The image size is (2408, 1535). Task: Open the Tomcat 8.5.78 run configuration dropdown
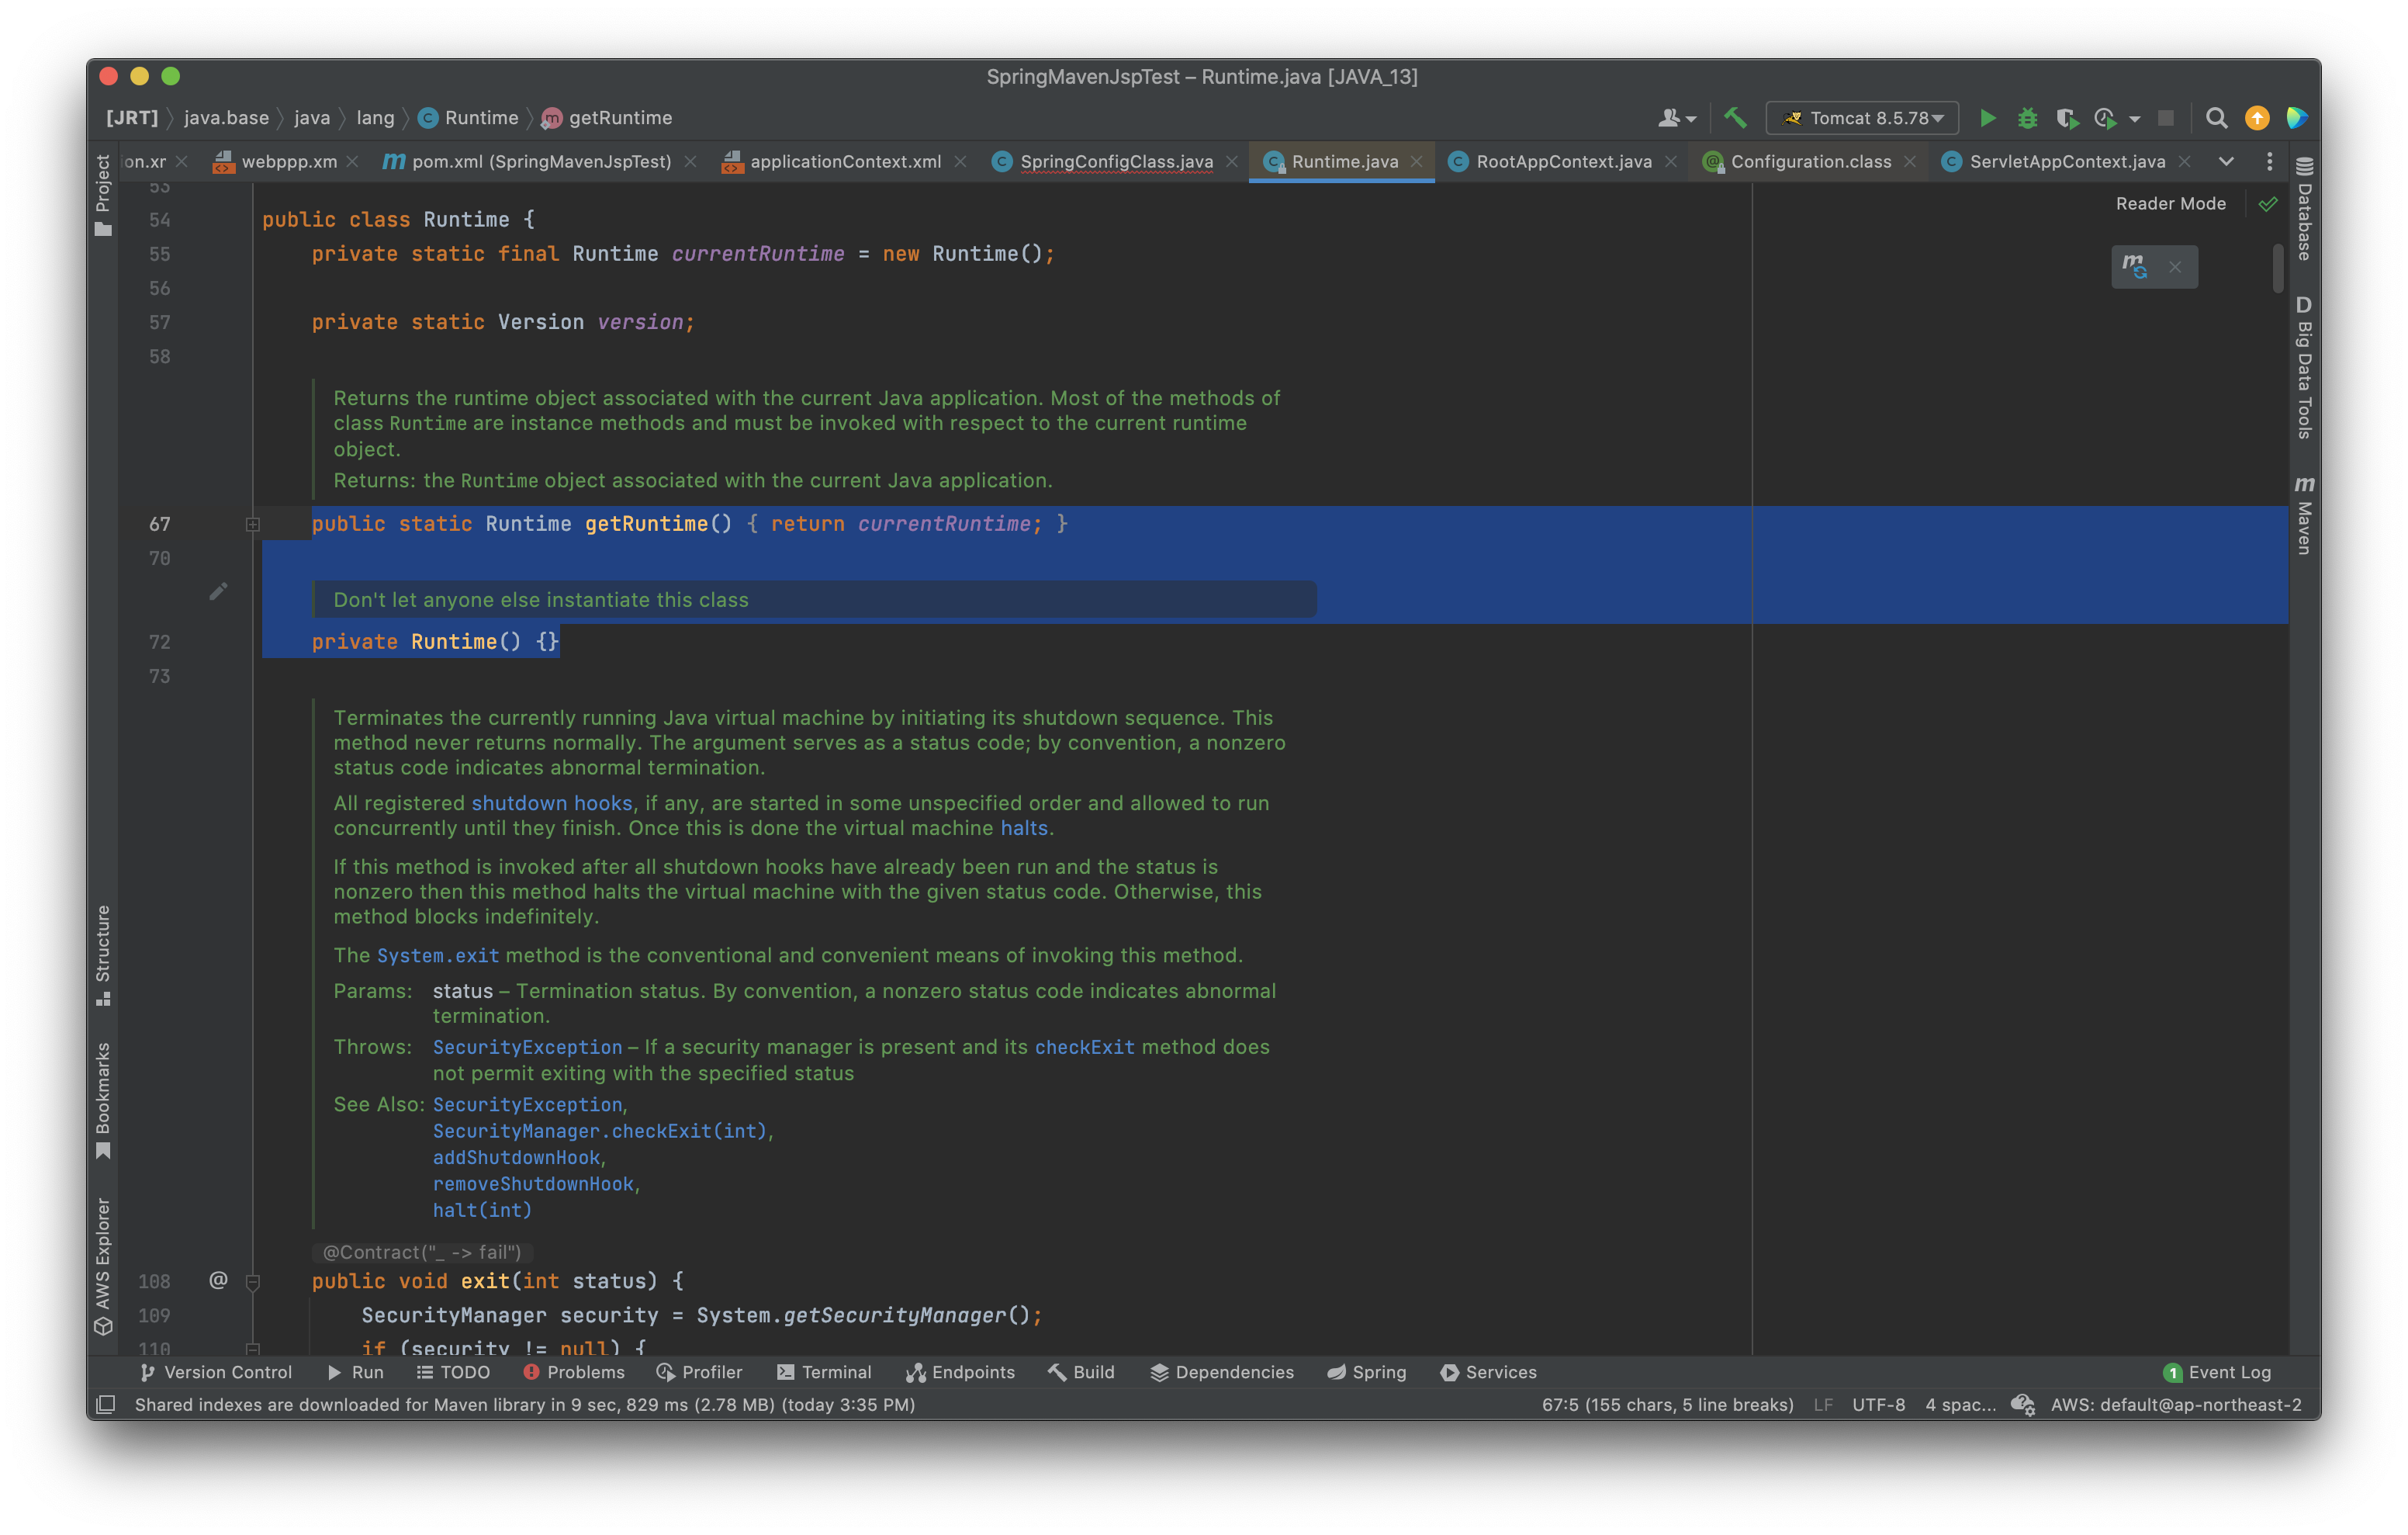1862,118
